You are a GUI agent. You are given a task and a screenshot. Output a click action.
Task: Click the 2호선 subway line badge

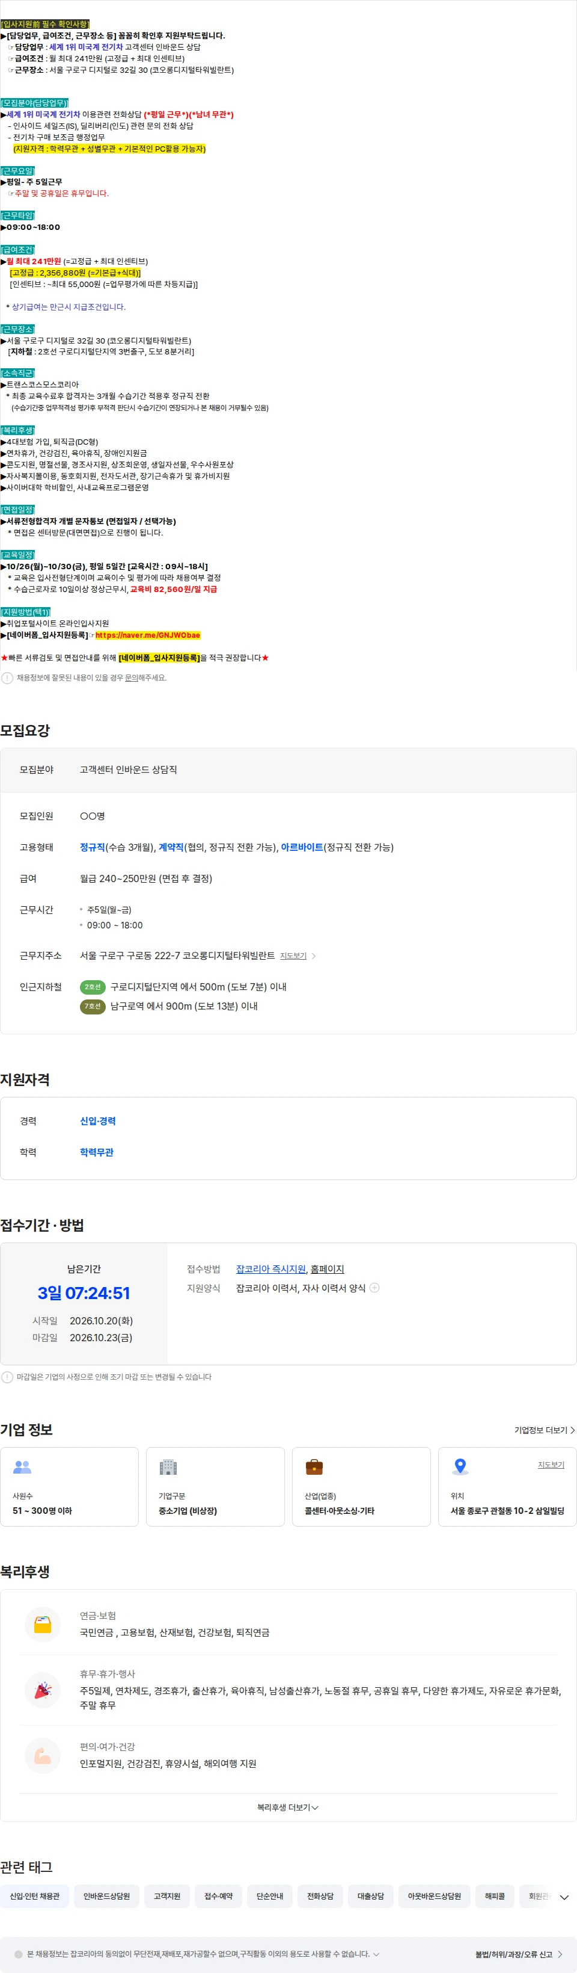coord(93,987)
